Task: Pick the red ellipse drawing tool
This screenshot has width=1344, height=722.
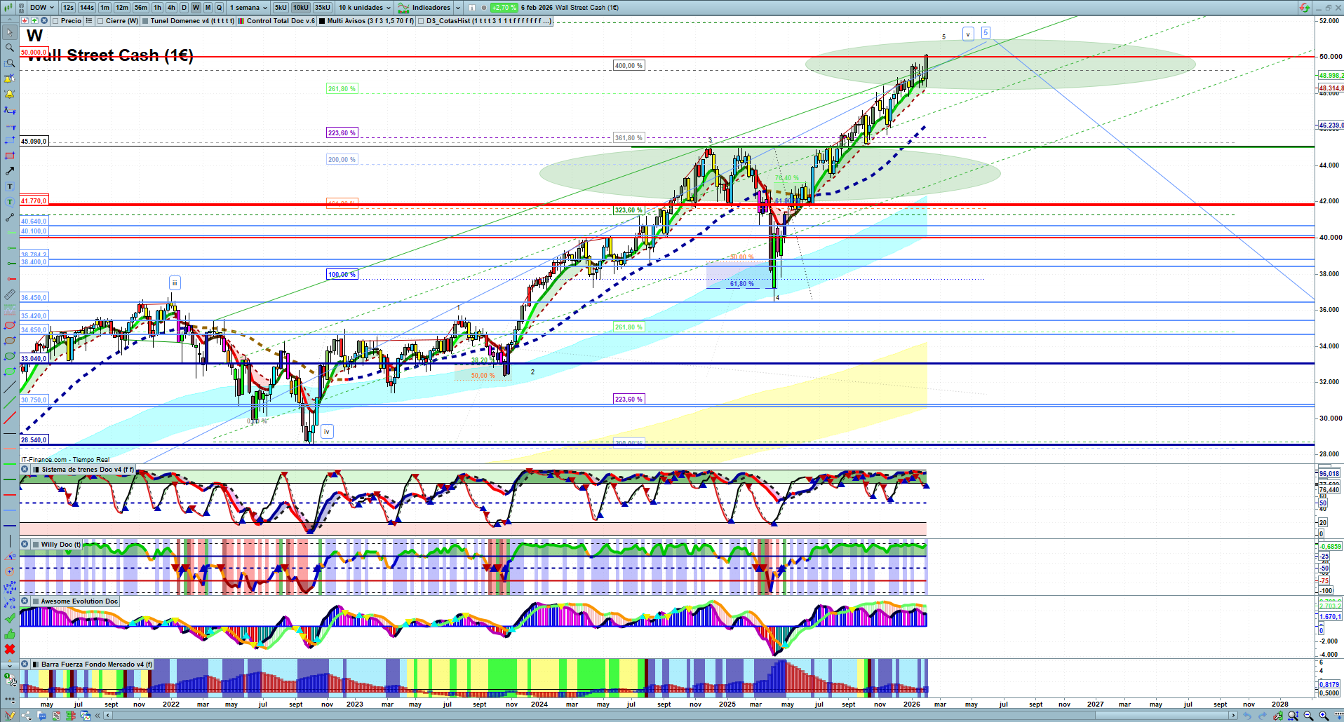Action: 10,325
